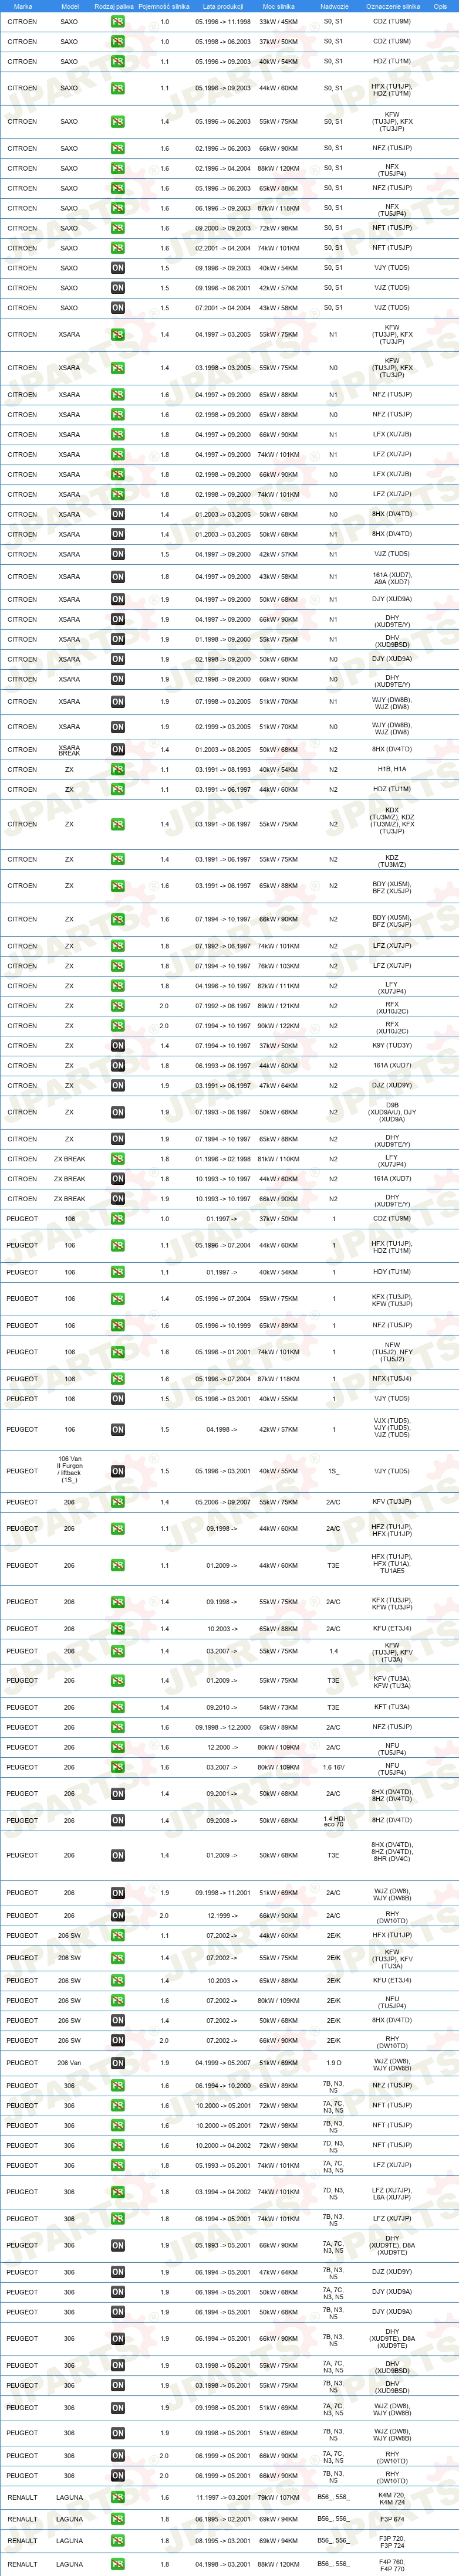
Task: Click the 01.2003 -> 08.2005 production years cell
Action: [223, 749]
